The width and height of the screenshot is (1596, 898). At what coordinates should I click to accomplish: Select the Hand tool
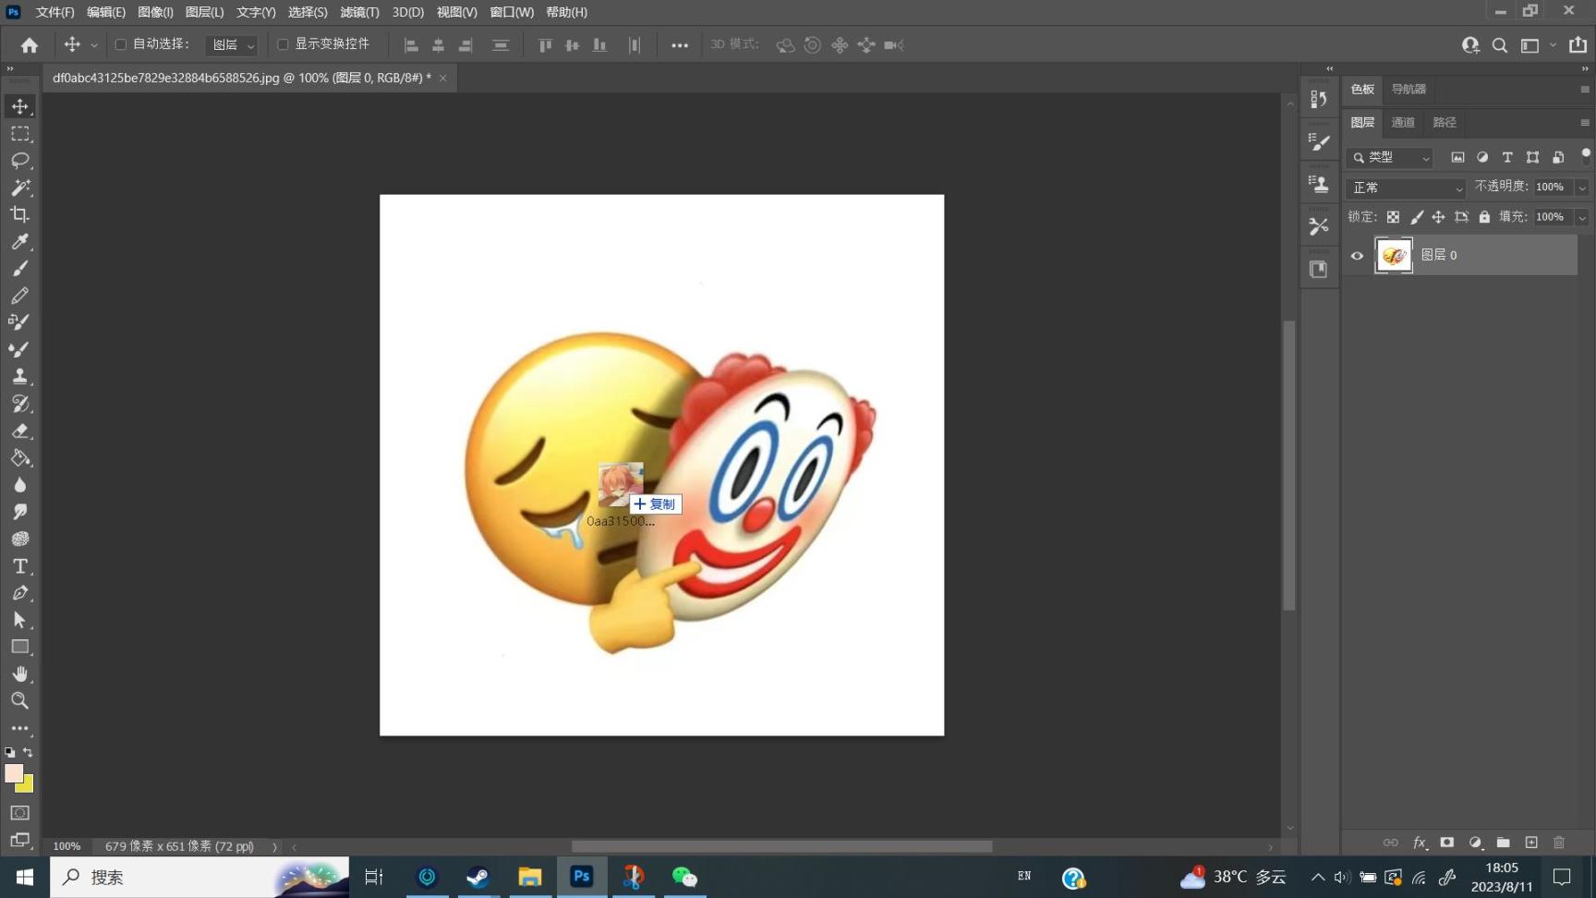coord(20,673)
